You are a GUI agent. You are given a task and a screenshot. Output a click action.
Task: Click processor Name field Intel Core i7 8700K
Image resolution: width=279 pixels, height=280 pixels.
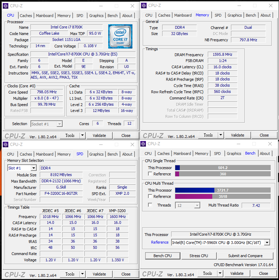(x=67, y=27)
